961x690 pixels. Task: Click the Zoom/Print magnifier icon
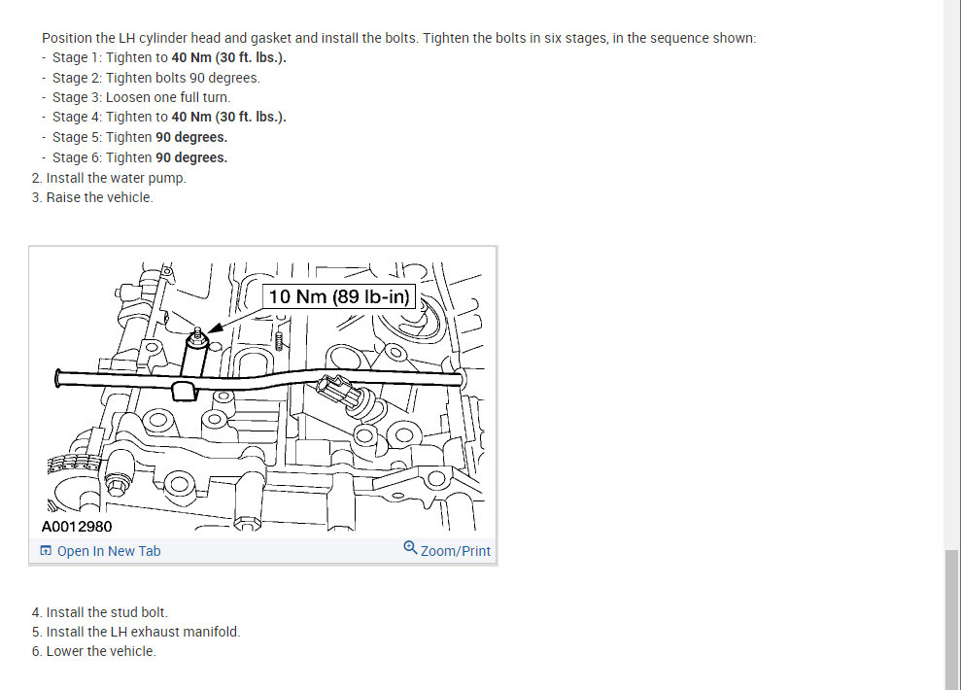(410, 547)
